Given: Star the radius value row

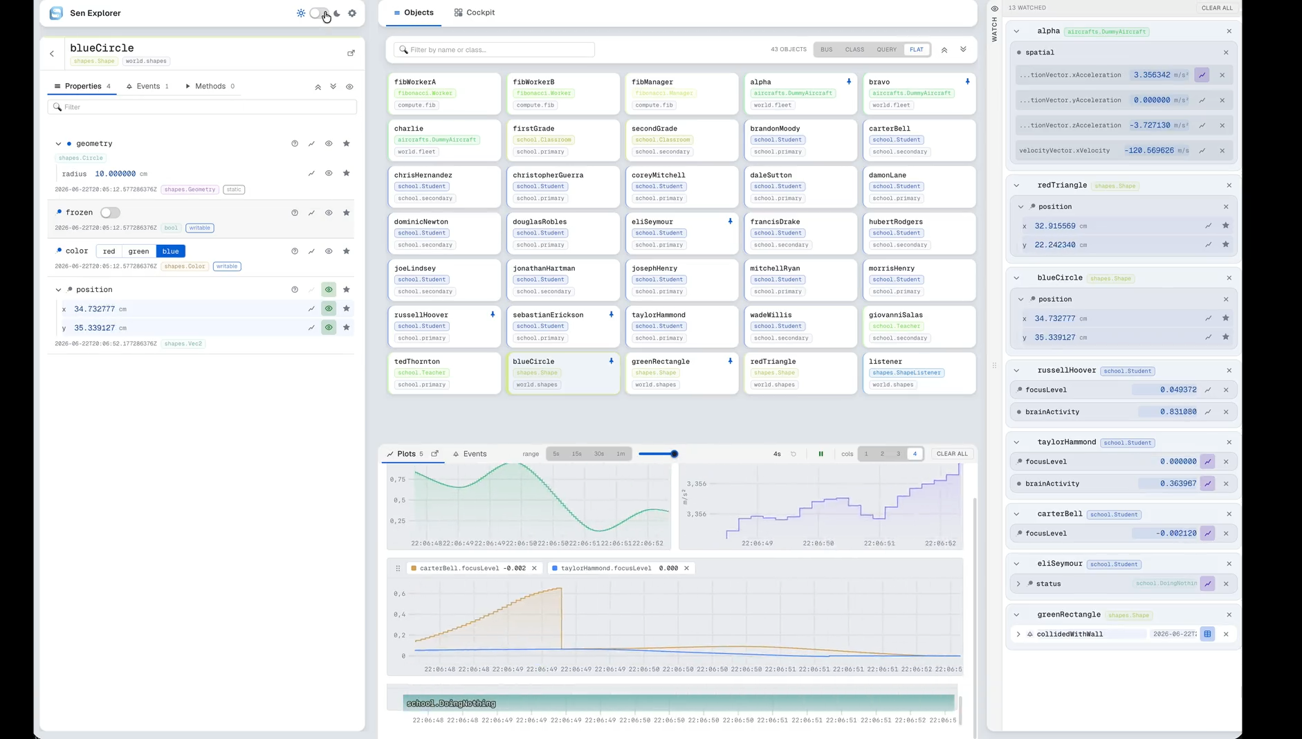Looking at the screenshot, I should pos(347,174).
